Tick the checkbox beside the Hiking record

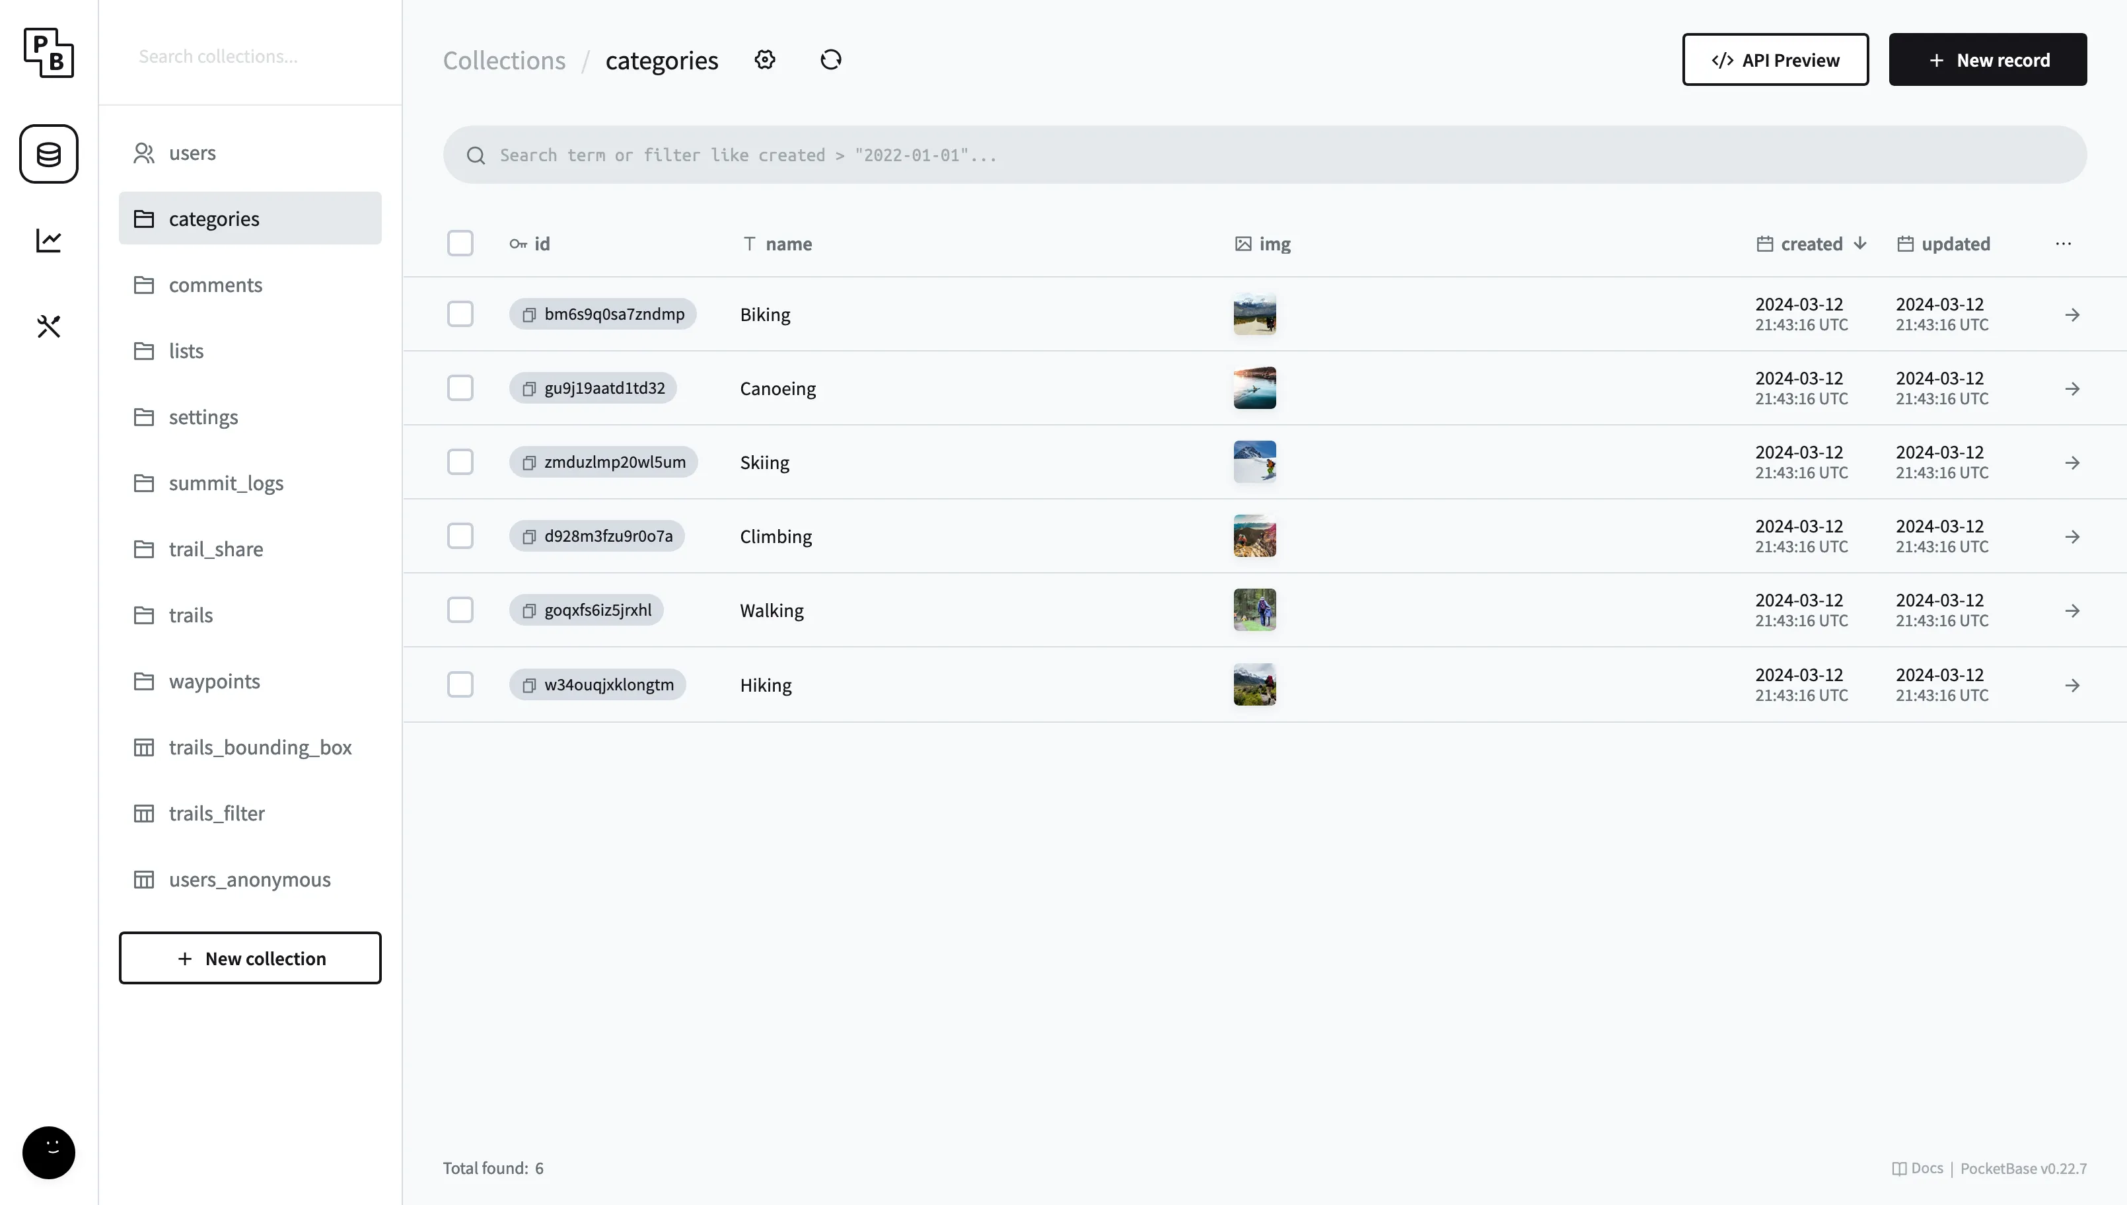(461, 684)
